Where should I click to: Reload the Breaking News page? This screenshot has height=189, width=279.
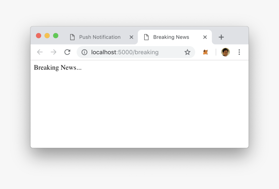point(67,52)
